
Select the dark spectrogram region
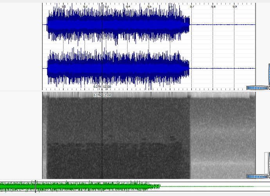[117, 133]
